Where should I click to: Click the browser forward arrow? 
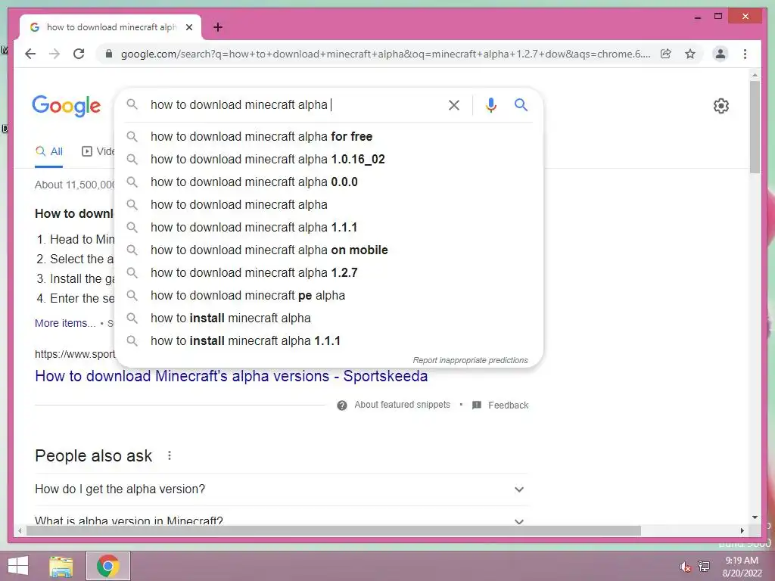[x=54, y=54]
